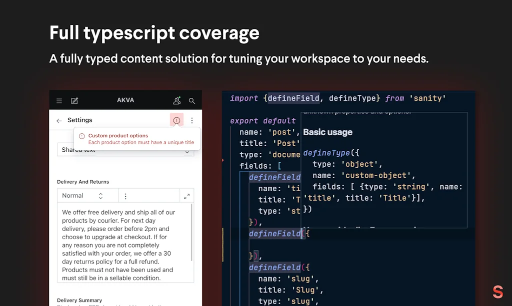Open the online collaborators presence icon
The width and height of the screenshot is (512, 306).
[x=176, y=101]
